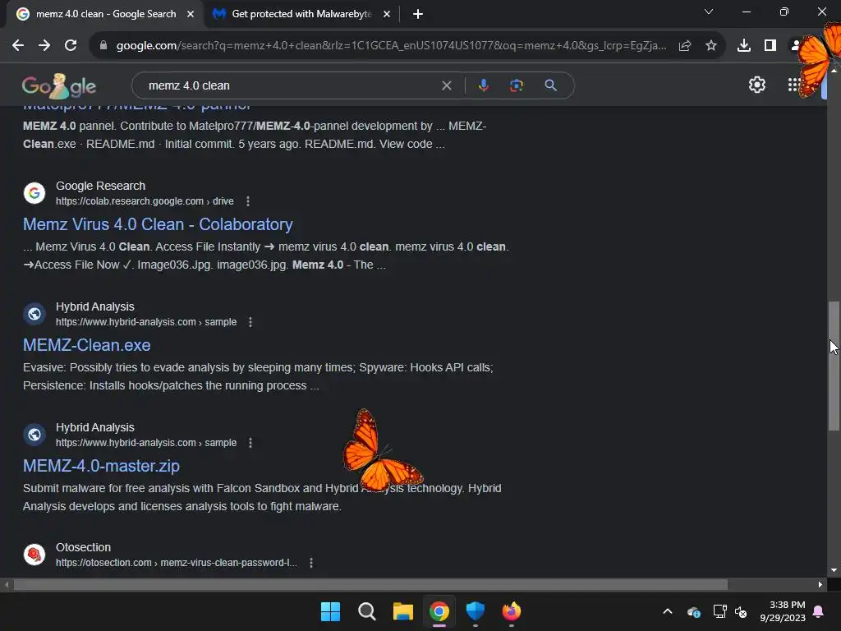
Task: Click the network display tray icon
Action: 719,611
